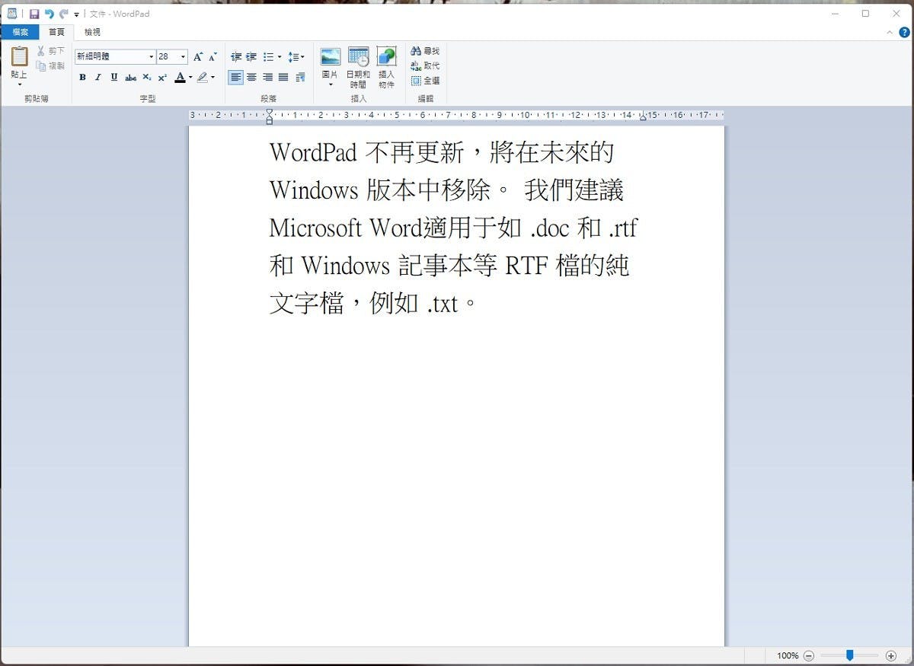The height and width of the screenshot is (666, 914).
Task: Apply the font text color
Action: (180, 77)
